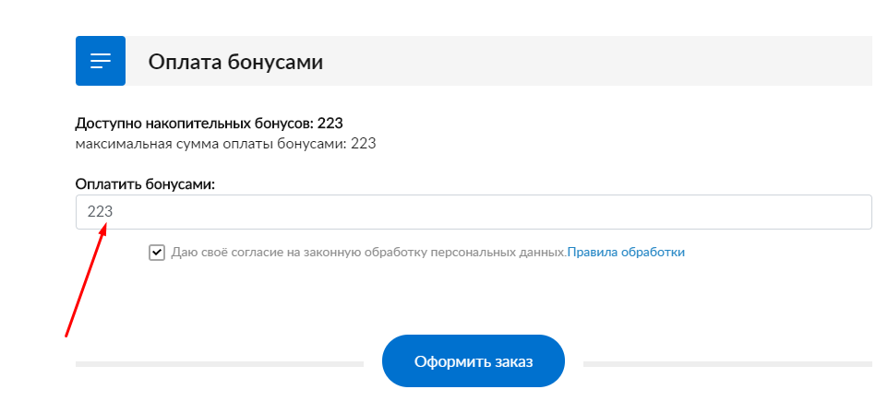
Task: Click the blue list icon beside Оплата бонусами
Action: click(100, 61)
